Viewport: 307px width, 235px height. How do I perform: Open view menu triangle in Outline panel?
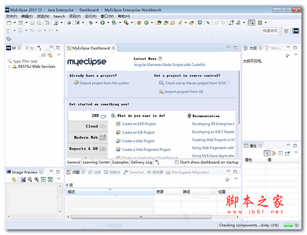296,54
